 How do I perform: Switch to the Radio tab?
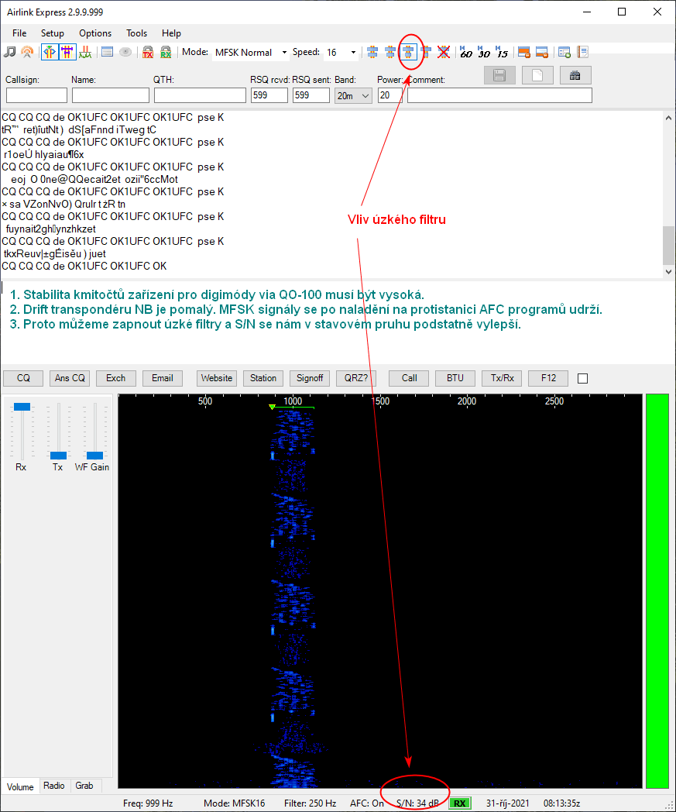click(54, 786)
